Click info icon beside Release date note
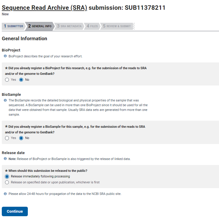The width and height of the screenshot is (219, 223). pos(5,159)
